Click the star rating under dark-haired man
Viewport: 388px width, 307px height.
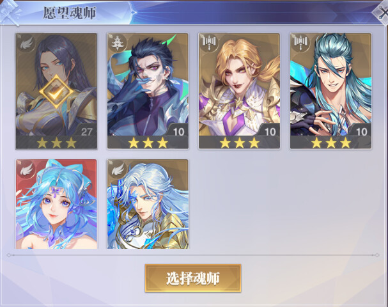[x=148, y=143]
